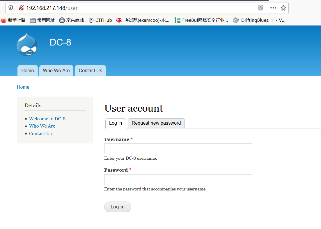Open the DriftingBlues bookmark
Screen dimensions: 321x229
click(x=259, y=20)
